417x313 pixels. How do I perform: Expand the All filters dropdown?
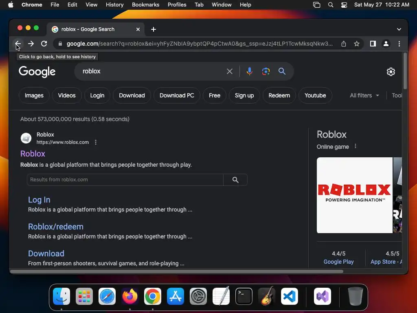[x=364, y=95]
